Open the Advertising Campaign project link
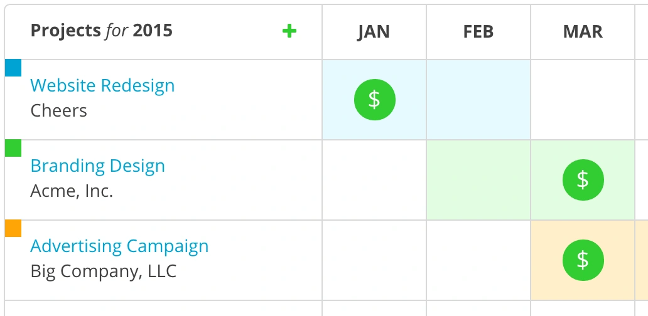The height and width of the screenshot is (316, 648). (x=119, y=246)
